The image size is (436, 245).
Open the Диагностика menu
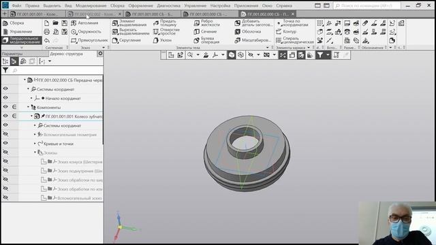click(x=168, y=5)
